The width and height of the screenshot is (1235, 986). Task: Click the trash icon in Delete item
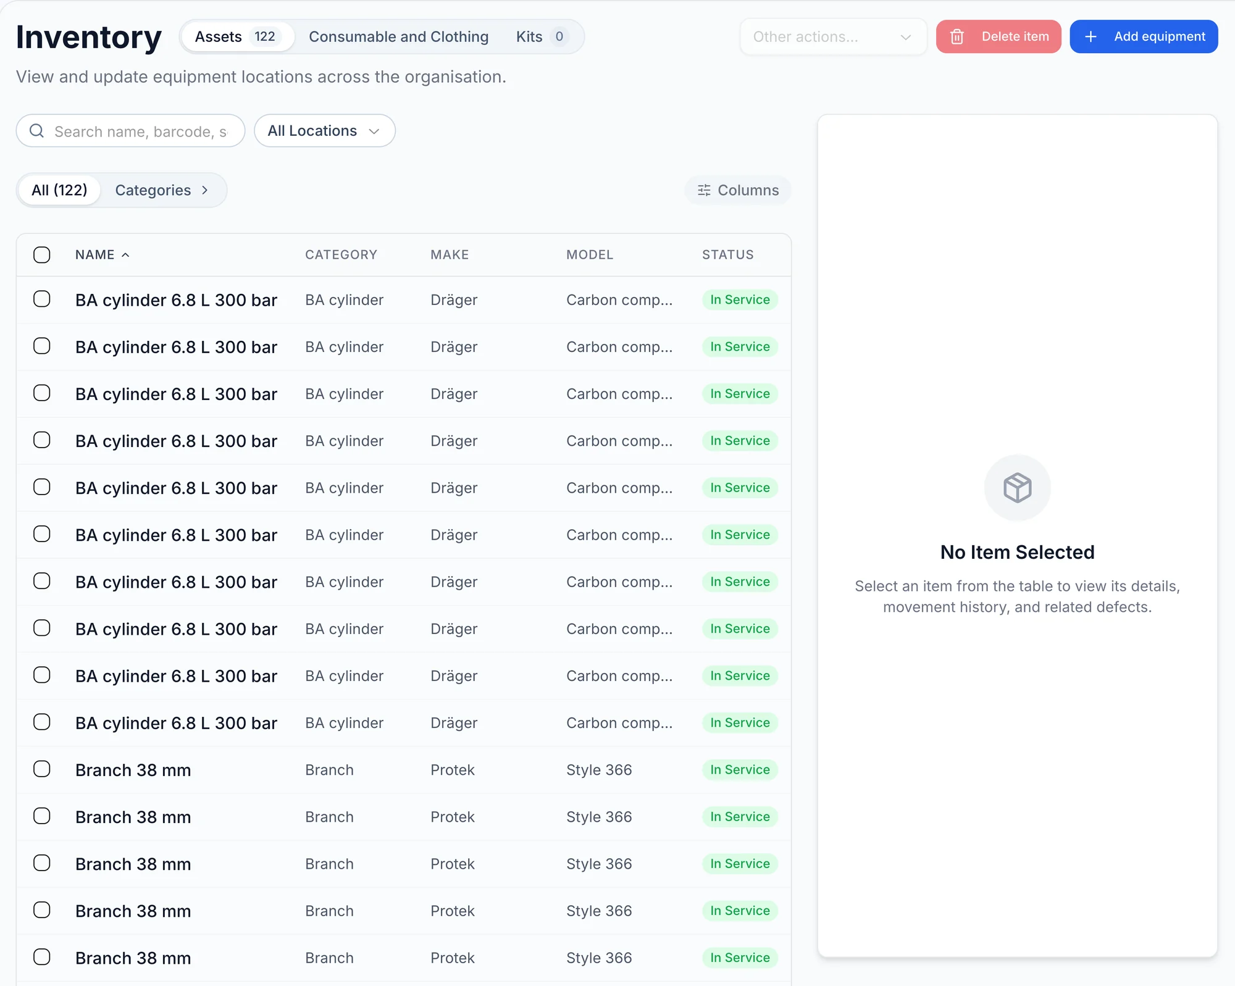[957, 37]
